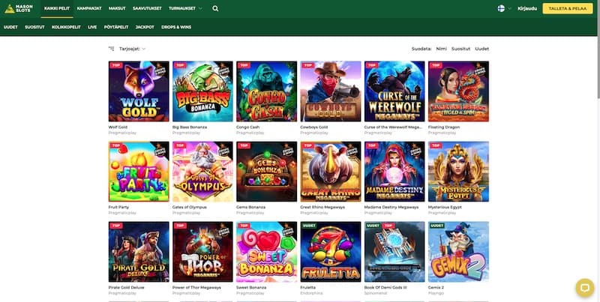Expand the Tarjoajat providers dropdown
600x302 pixels.
point(133,49)
